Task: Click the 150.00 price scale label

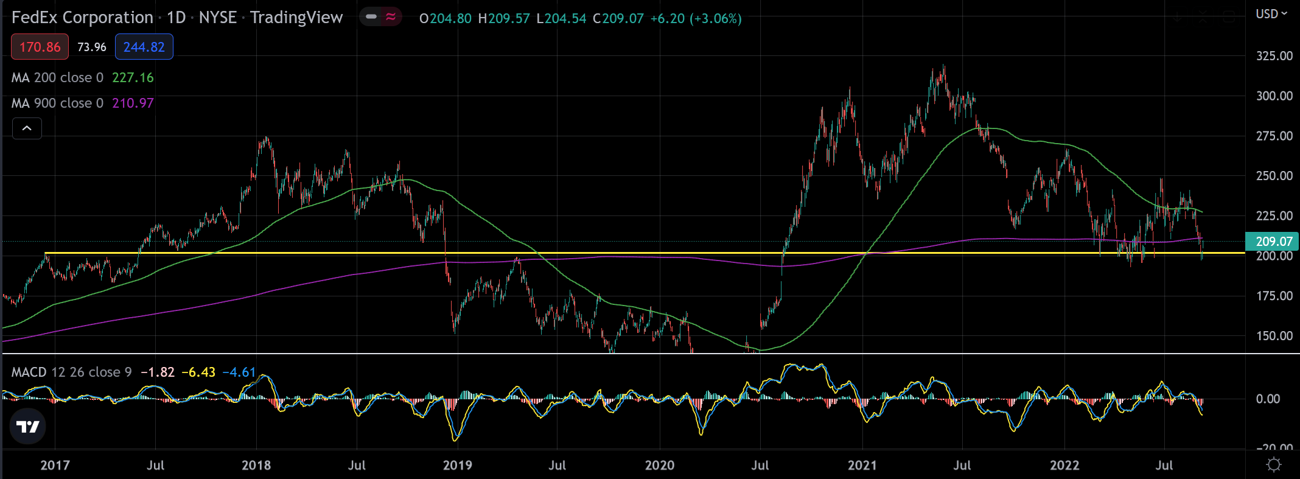Action: pyautogui.click(x=1274, y=336)
